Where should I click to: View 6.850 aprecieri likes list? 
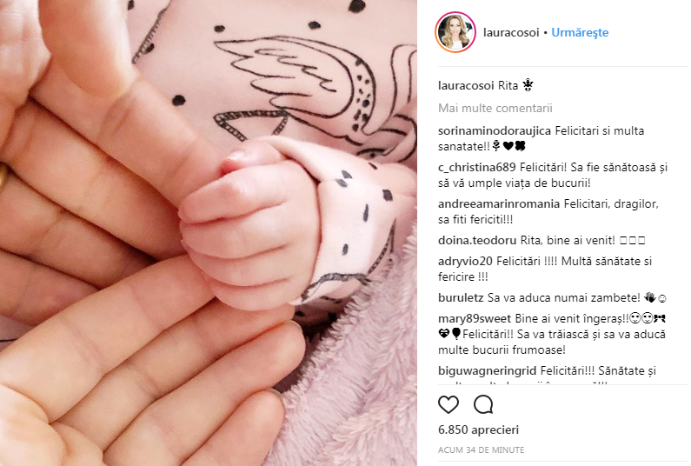(x=478, y=429)
